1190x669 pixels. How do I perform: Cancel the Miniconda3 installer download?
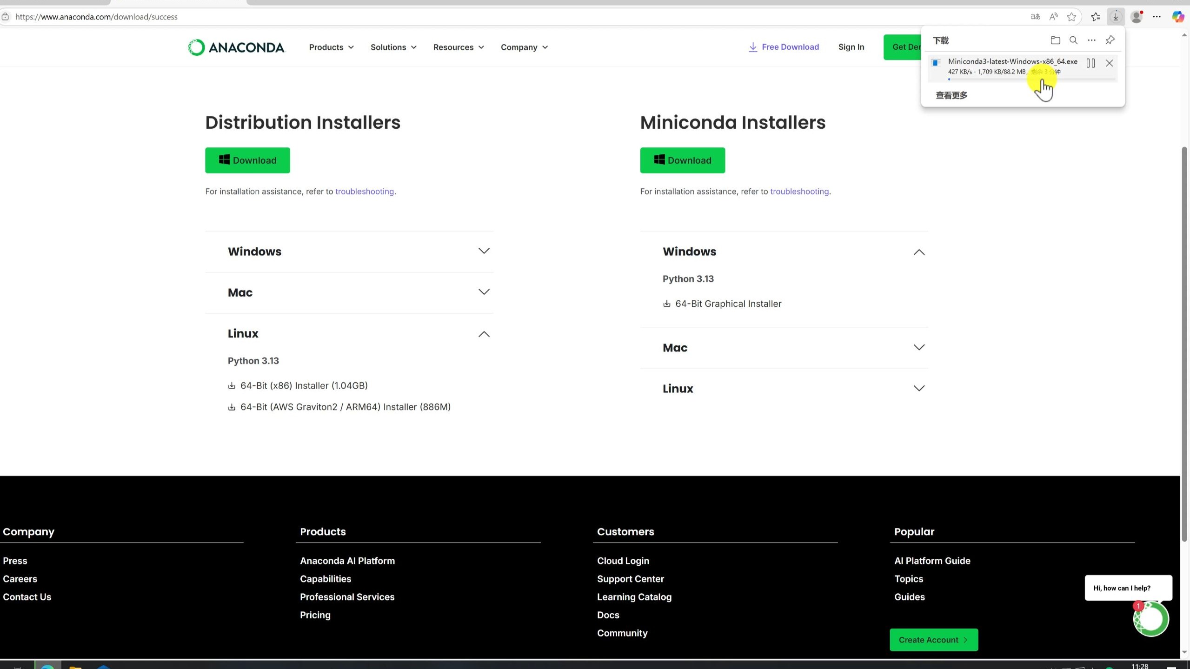(x=1109, y=63)
